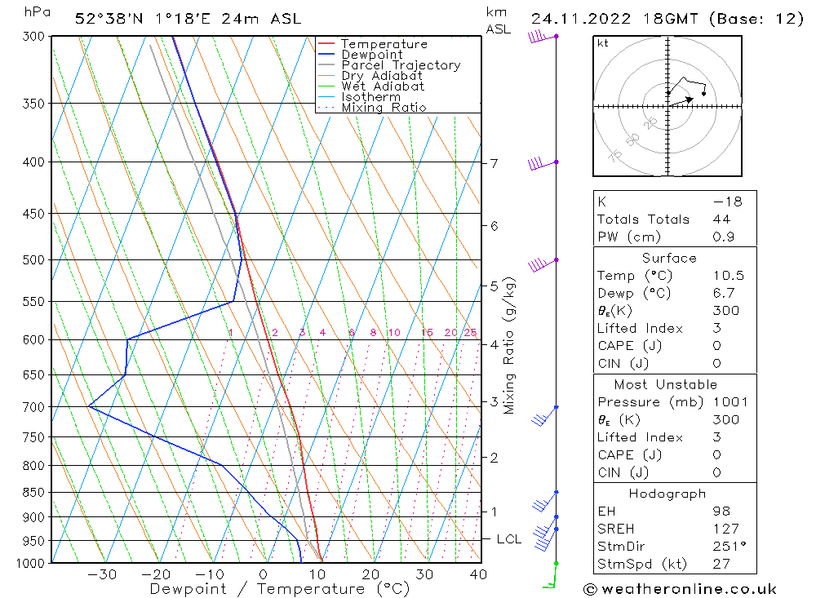Click the 'Parcel Trajectory' legend label
The width and height of the screenshot is (816, 598).
pos(401,65)
